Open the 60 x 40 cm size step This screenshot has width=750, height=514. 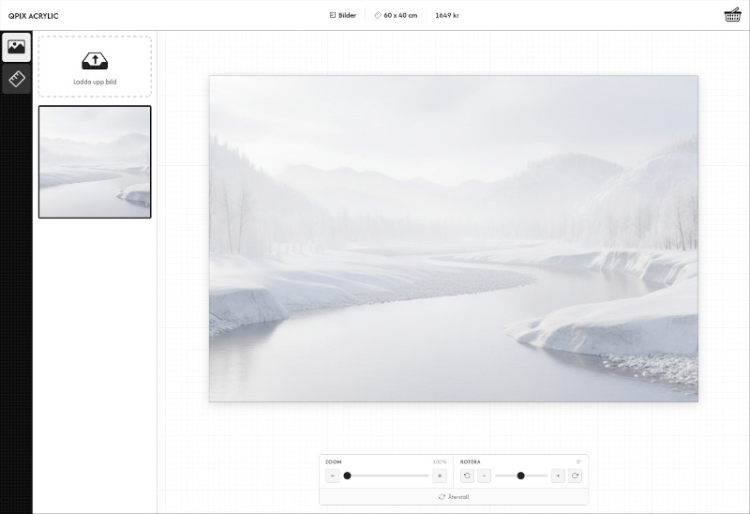[x=395, y=16]
